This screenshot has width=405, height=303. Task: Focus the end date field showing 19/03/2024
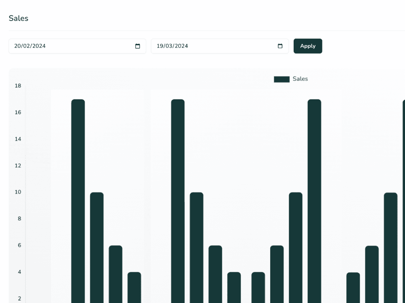coord(202,46)
